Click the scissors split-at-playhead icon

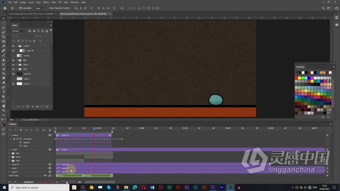pos(44,130)
